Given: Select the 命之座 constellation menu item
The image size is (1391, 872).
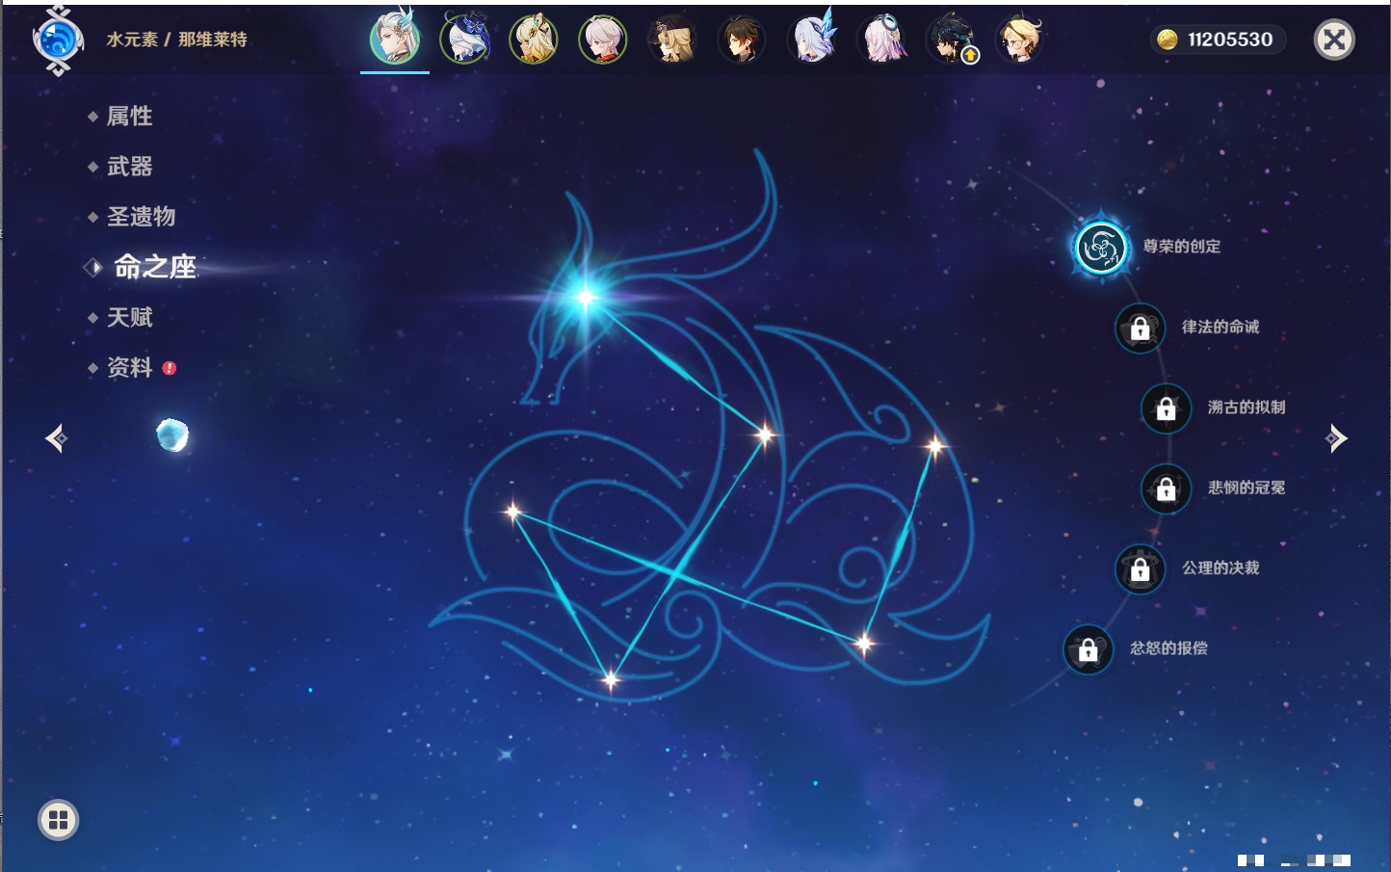Looking at the screenshot, I should [x=155, y=267].
